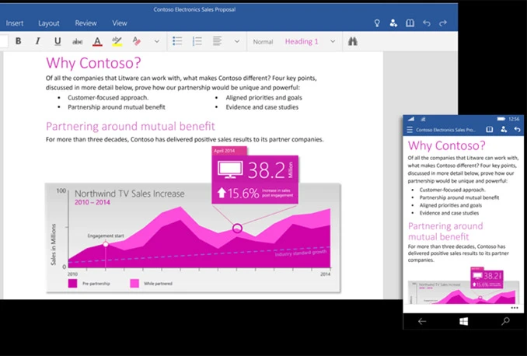Toggle Strikethrough formatting
Image resolution: width=527 pixels, height=356 pixels.
(x=77, y=42)
